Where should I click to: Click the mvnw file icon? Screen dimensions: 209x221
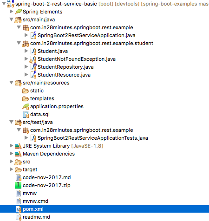18,193
